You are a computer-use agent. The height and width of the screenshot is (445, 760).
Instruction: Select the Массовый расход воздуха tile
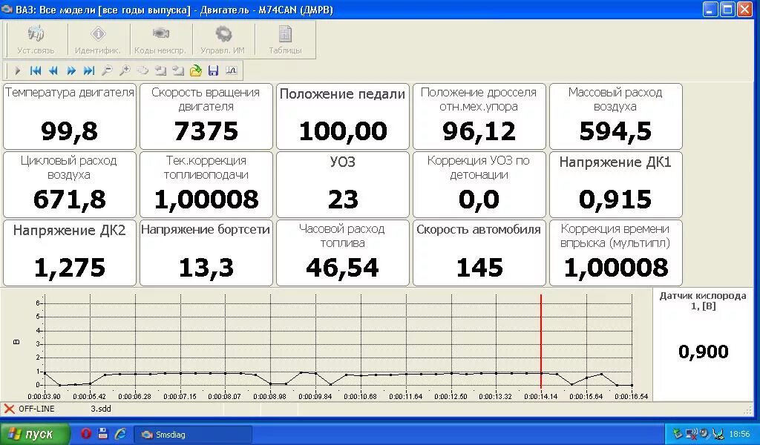(x=615, y=116)
